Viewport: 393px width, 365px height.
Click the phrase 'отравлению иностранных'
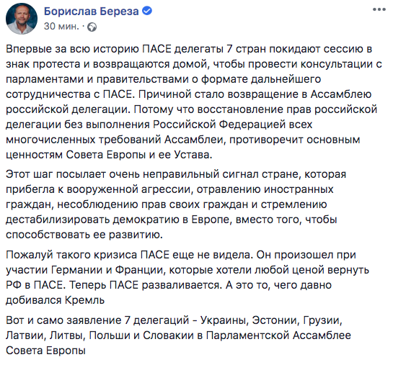click(265, 189)
